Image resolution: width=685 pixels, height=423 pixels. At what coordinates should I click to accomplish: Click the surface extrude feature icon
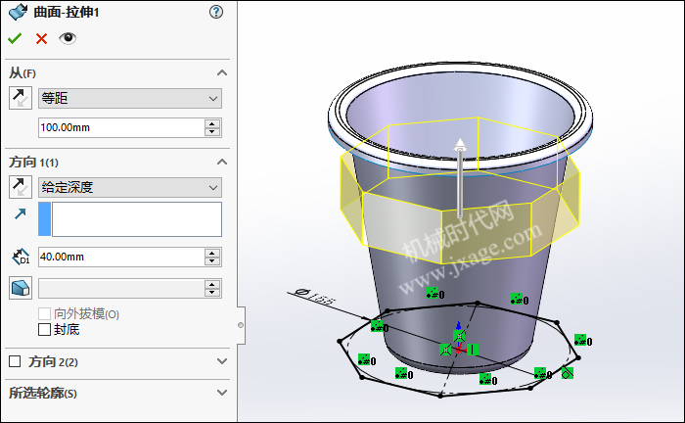pyautogui.click(x=18, y=12)
